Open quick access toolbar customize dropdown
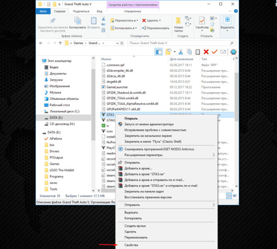277x249 pixels. pos(60,4)
